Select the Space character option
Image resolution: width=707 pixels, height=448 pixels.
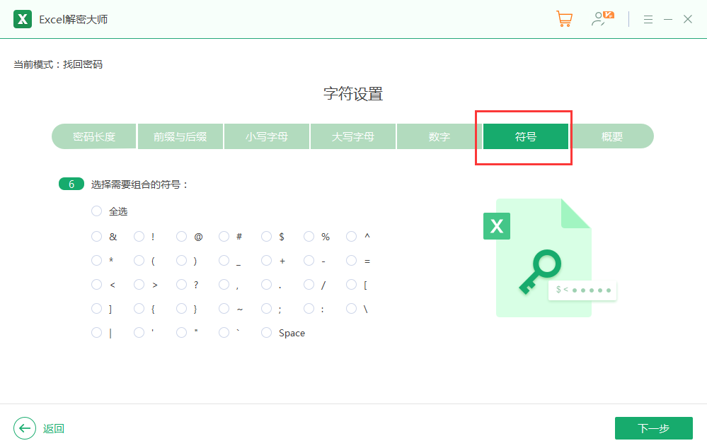(x=267, y=333)
